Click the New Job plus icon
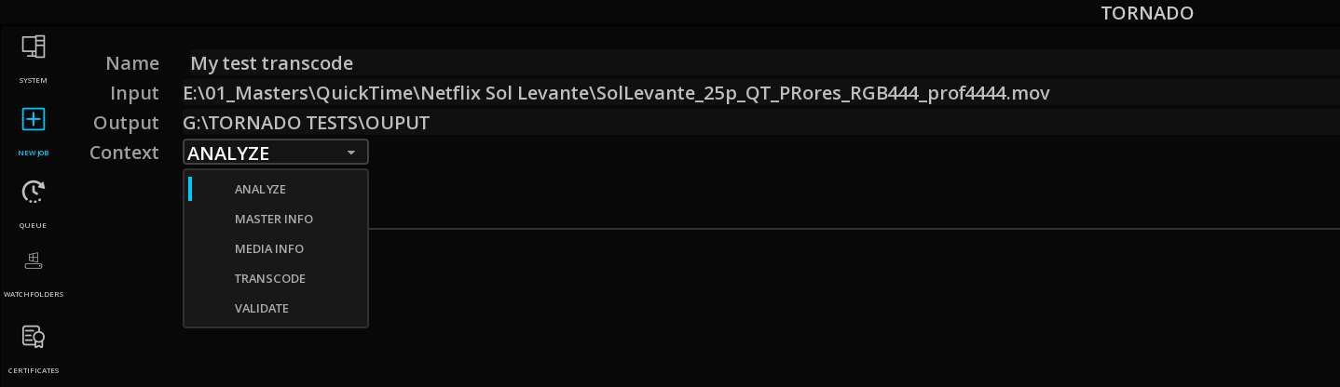Screen dimensions: 1340x387 (x=34, y=119)
